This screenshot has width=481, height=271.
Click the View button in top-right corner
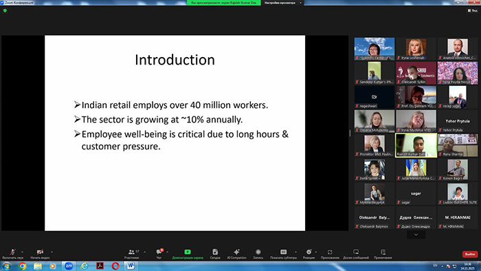(473, 10)
